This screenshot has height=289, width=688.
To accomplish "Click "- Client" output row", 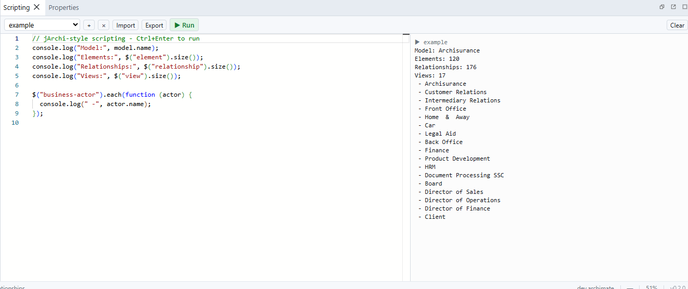I will (x=431, y=217).
